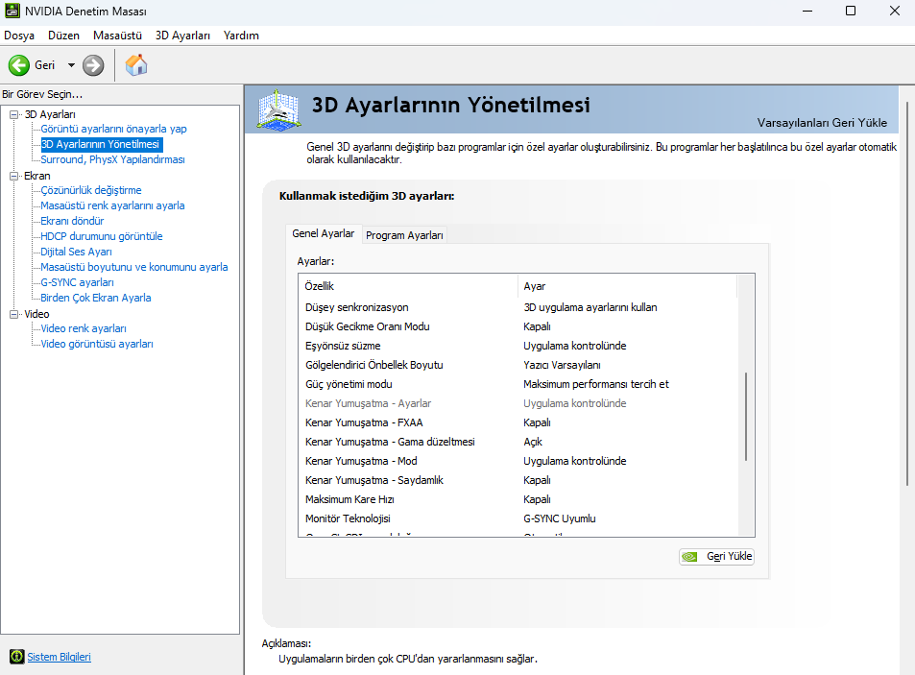Open Görüntü ayarlarını önayarla yap
The width and height of the screenshot is (915, 675).
point(114,129)
